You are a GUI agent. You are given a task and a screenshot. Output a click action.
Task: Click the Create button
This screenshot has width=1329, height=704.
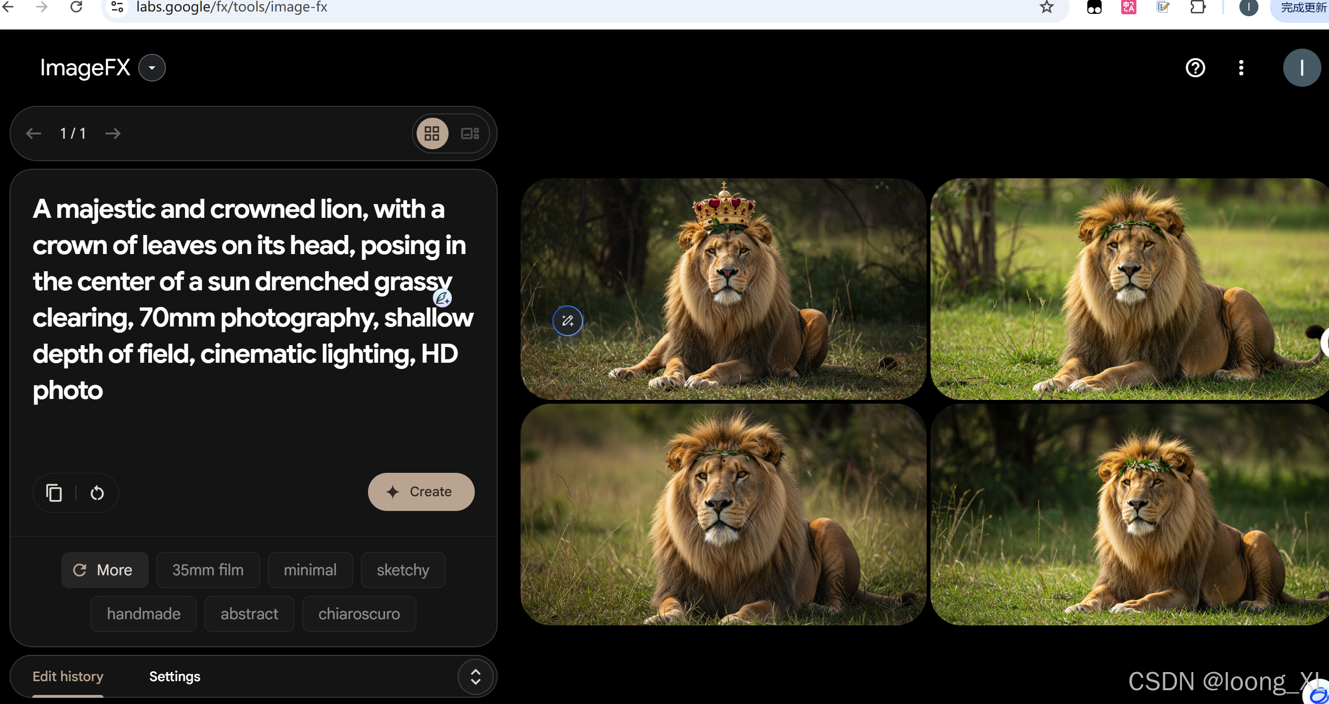click(420, 491)
